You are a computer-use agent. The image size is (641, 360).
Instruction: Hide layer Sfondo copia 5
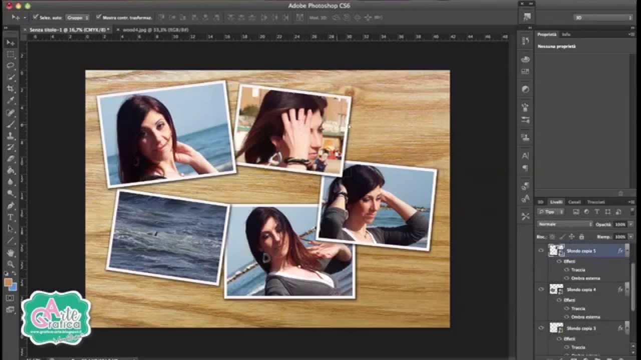point(541,250)
